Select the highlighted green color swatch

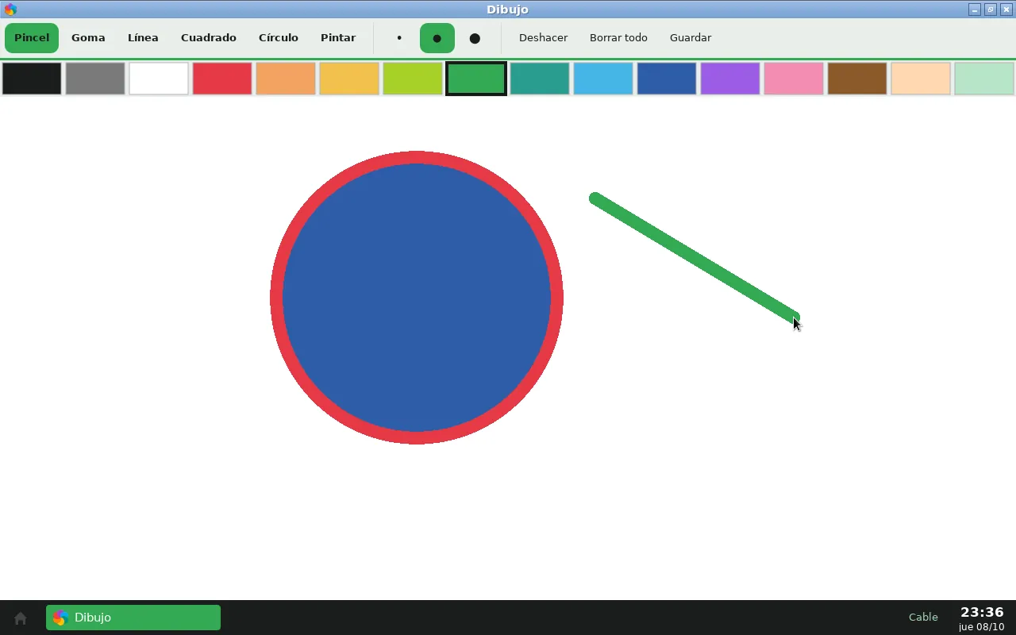[x=476, y=79]
